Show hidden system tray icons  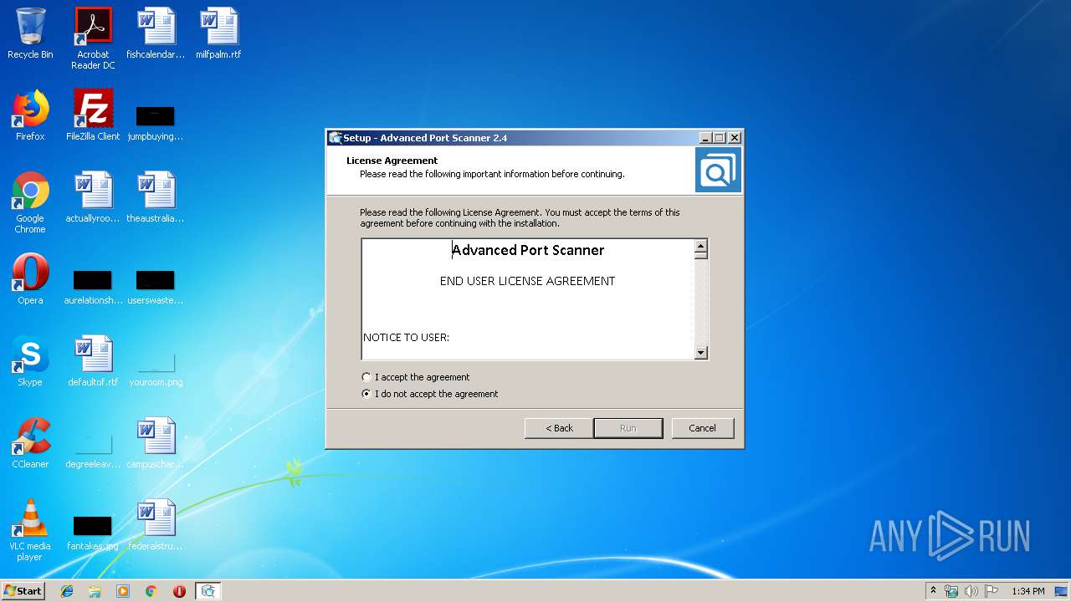(x=933, y=591)
